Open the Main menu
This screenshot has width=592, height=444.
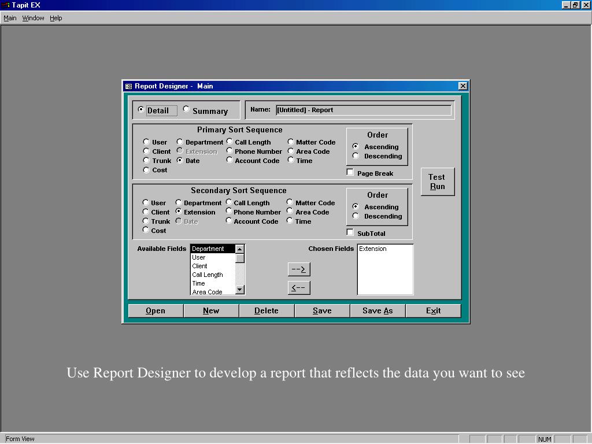(10, 18)
